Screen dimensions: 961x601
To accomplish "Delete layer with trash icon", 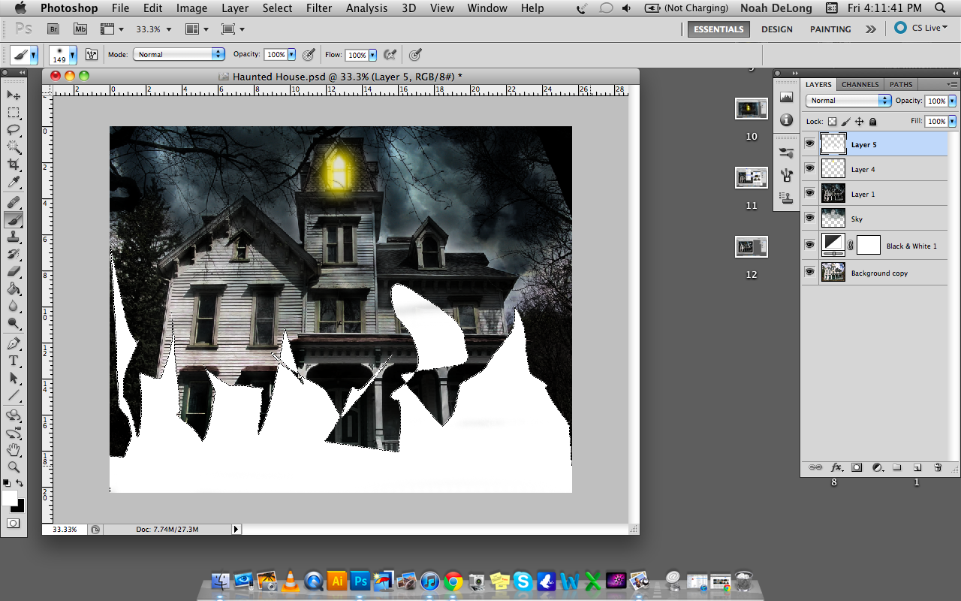I will coord(938,467).
